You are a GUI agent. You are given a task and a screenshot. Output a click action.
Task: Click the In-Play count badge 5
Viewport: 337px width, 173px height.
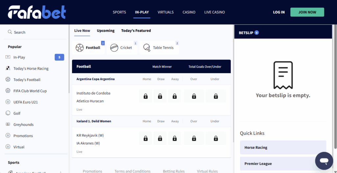click(x=59, y=57)
